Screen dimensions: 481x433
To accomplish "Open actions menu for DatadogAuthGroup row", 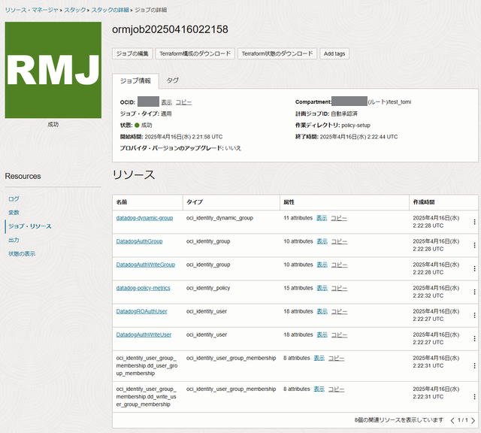I will click(x=474, y=245).
